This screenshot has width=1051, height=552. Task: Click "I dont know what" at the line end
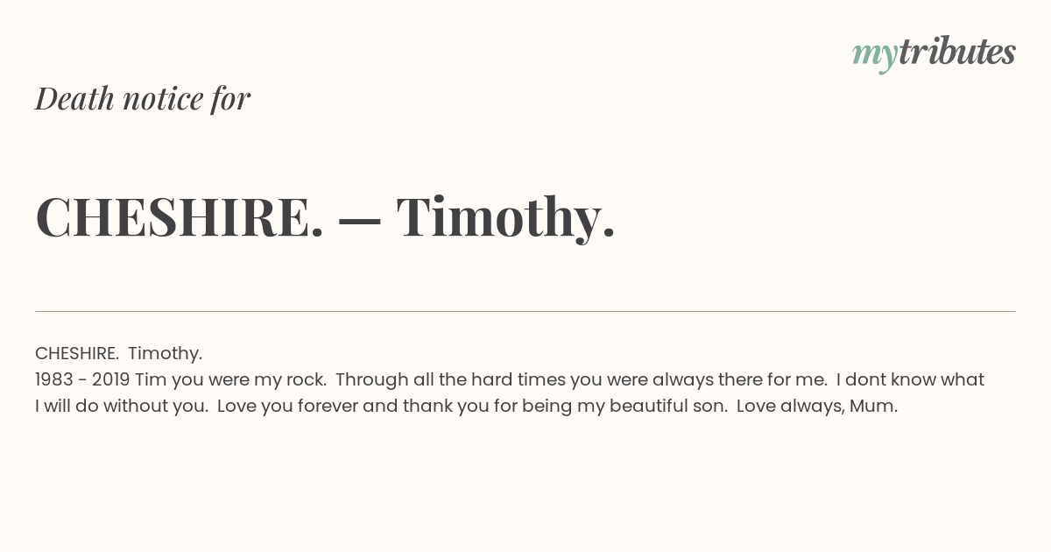pyautogui.click(x=910, y=379)
